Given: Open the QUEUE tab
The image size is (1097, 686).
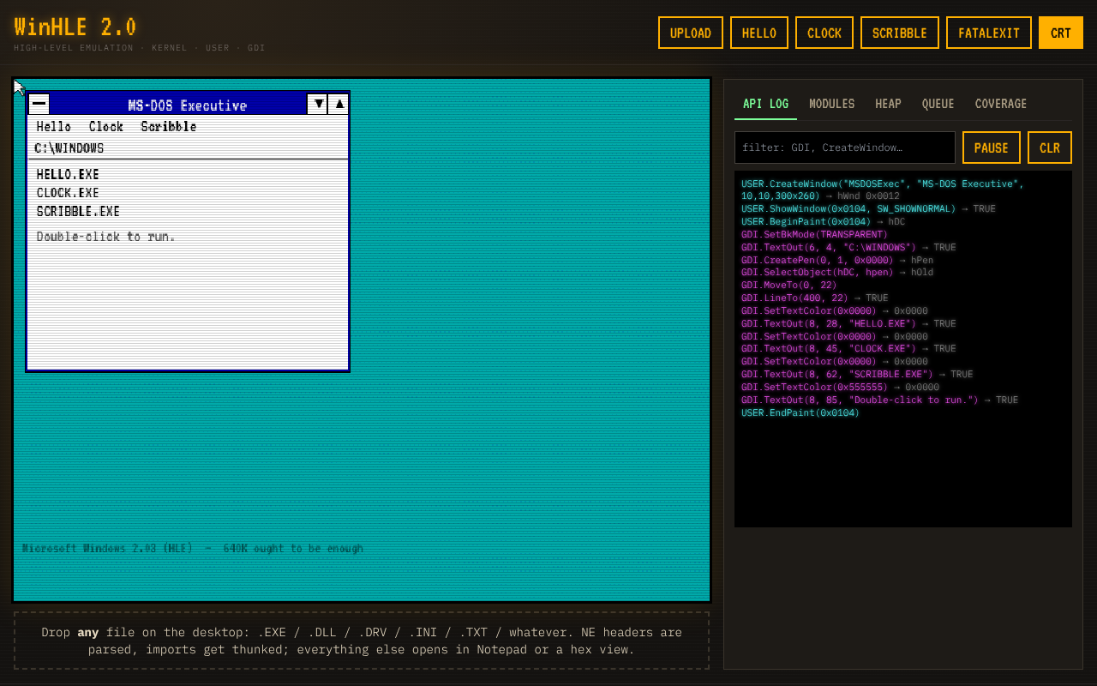Looking at the screenshot, I should pyautogui.click(x=938, y=104).
